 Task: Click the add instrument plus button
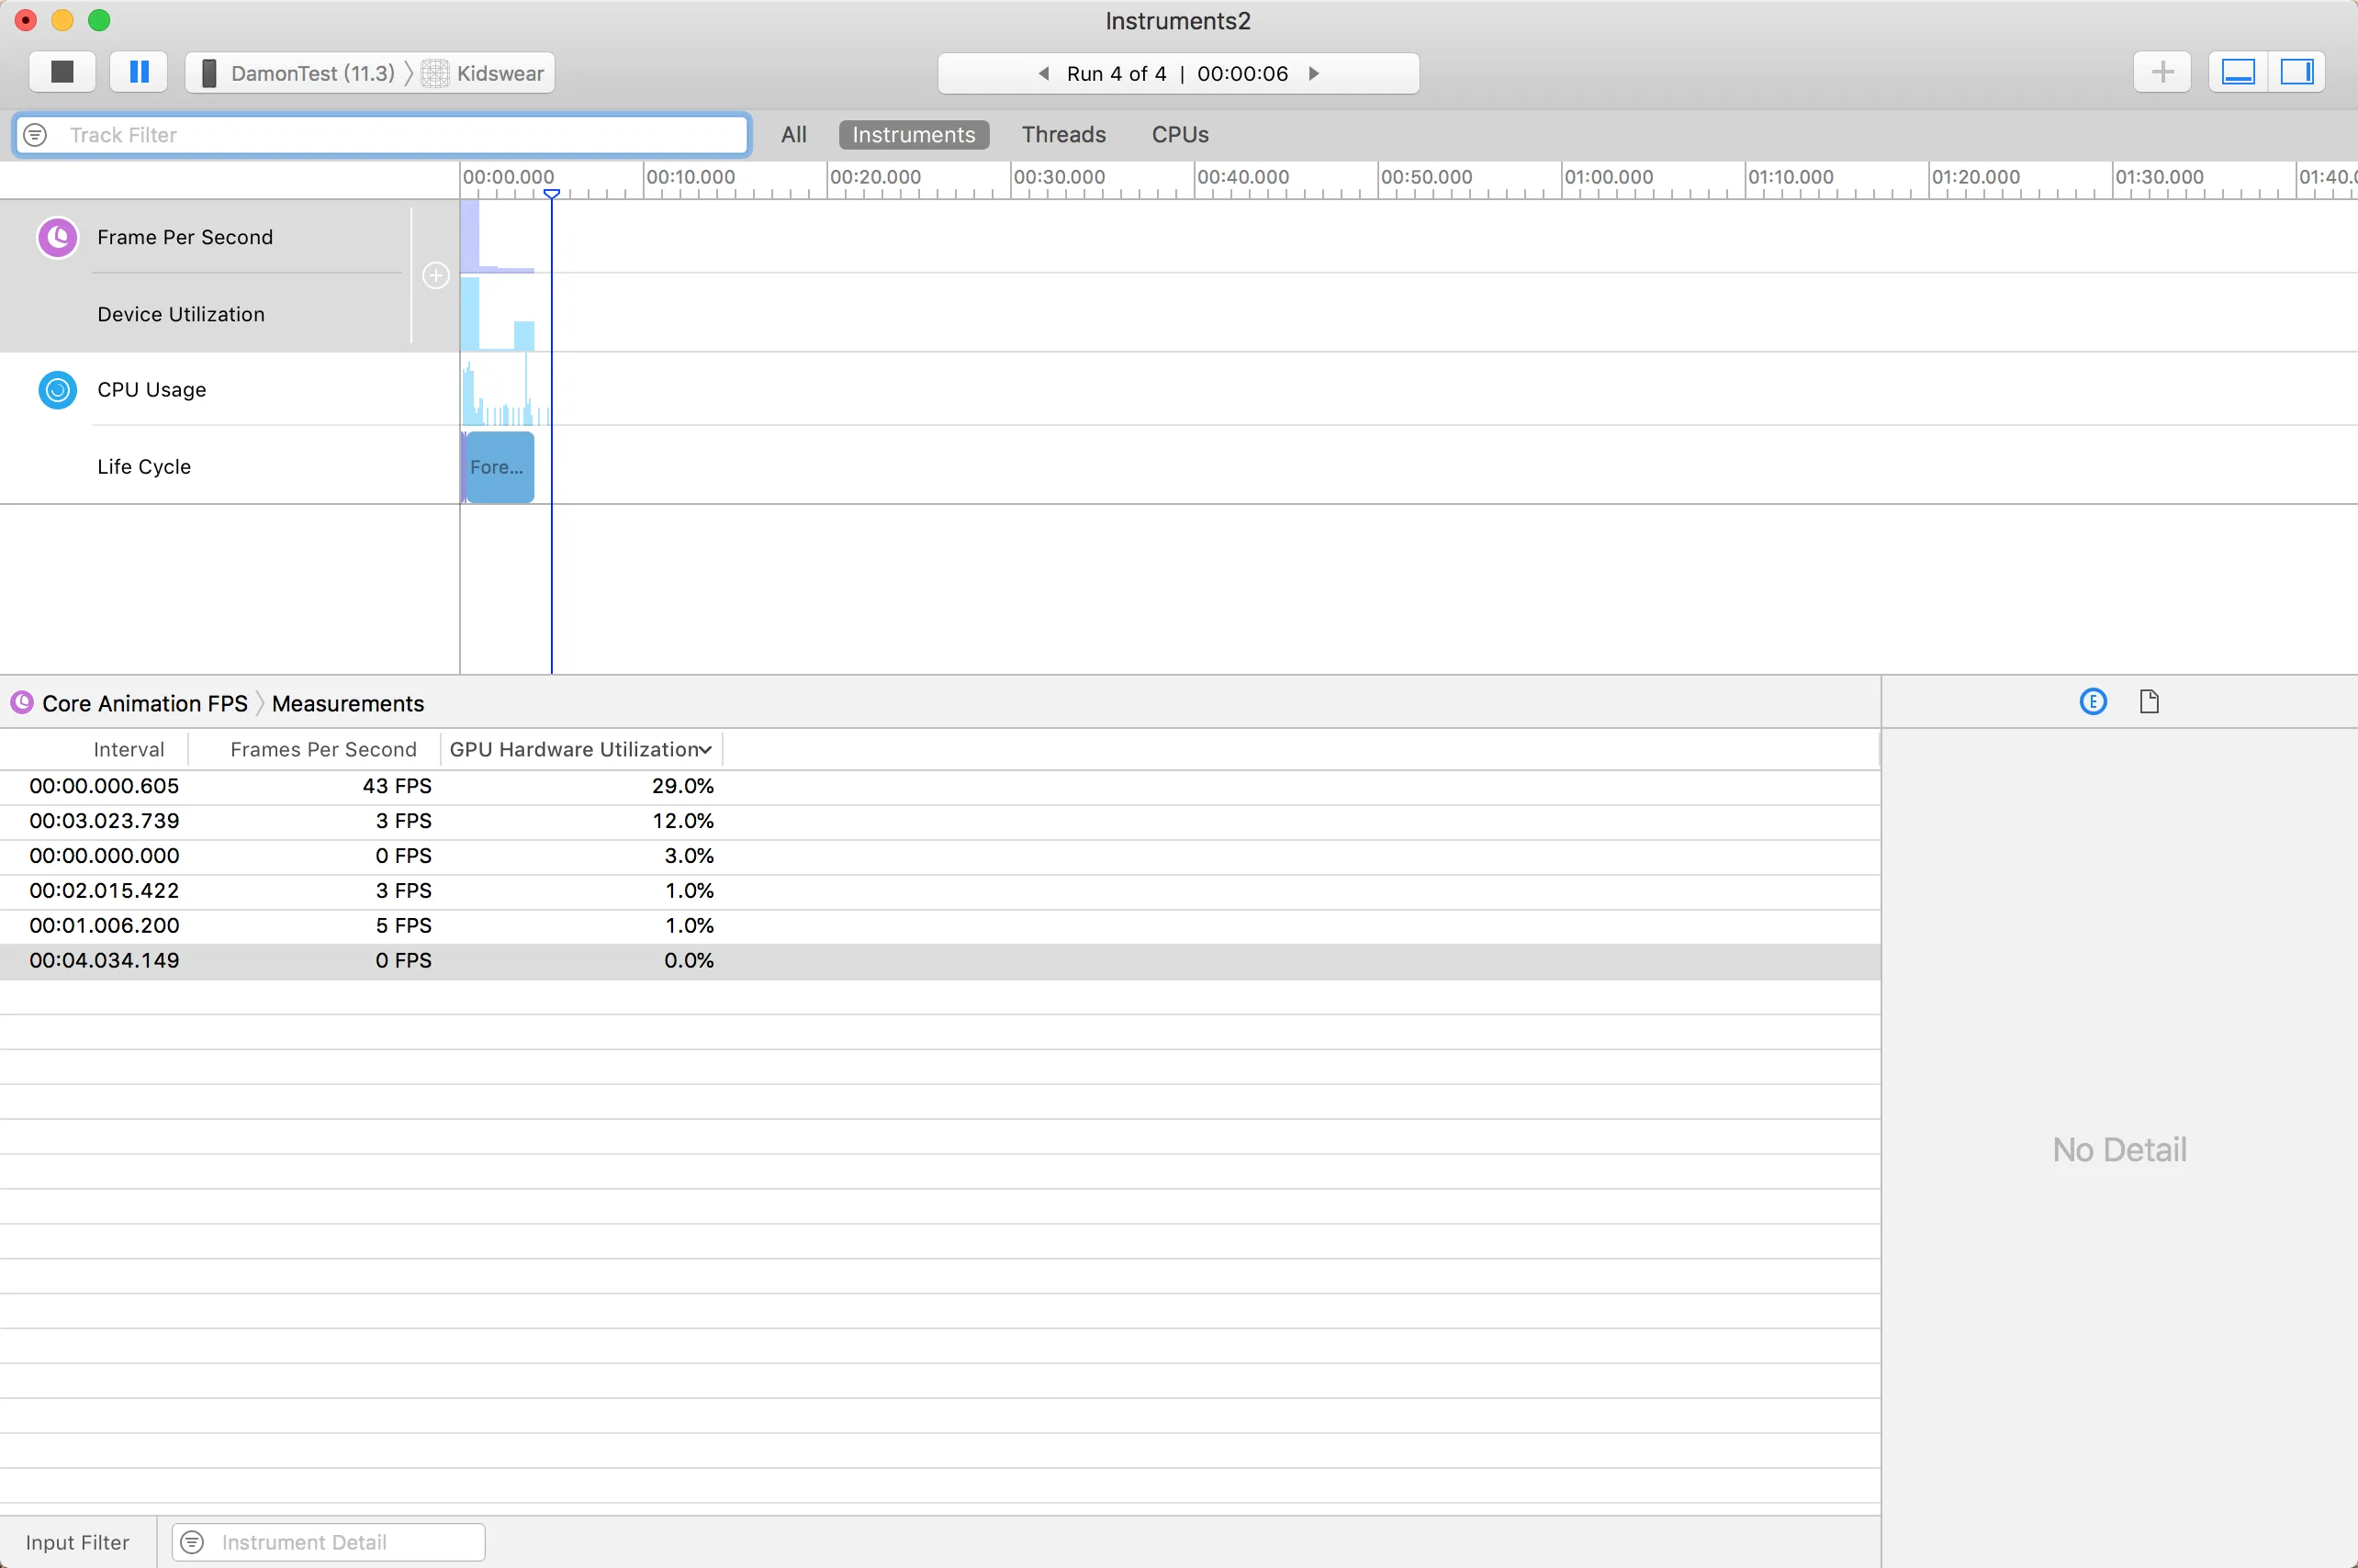(2162, 72)
